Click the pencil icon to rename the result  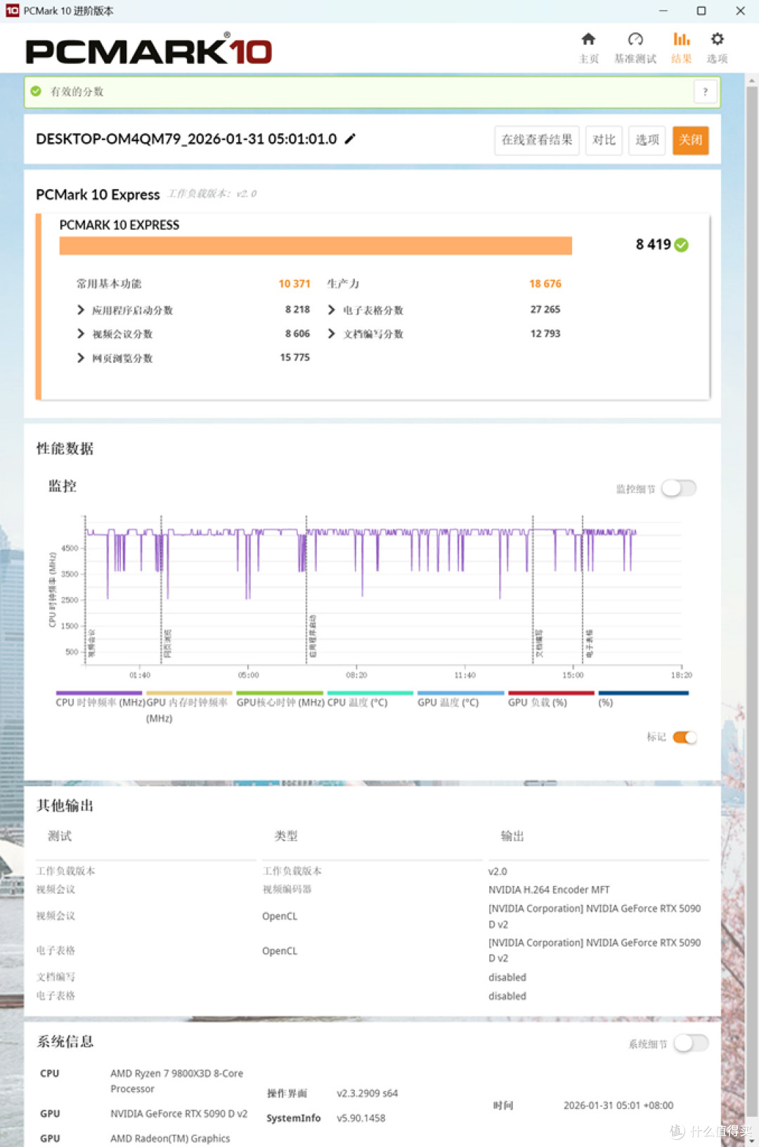(x=350, y=139)
